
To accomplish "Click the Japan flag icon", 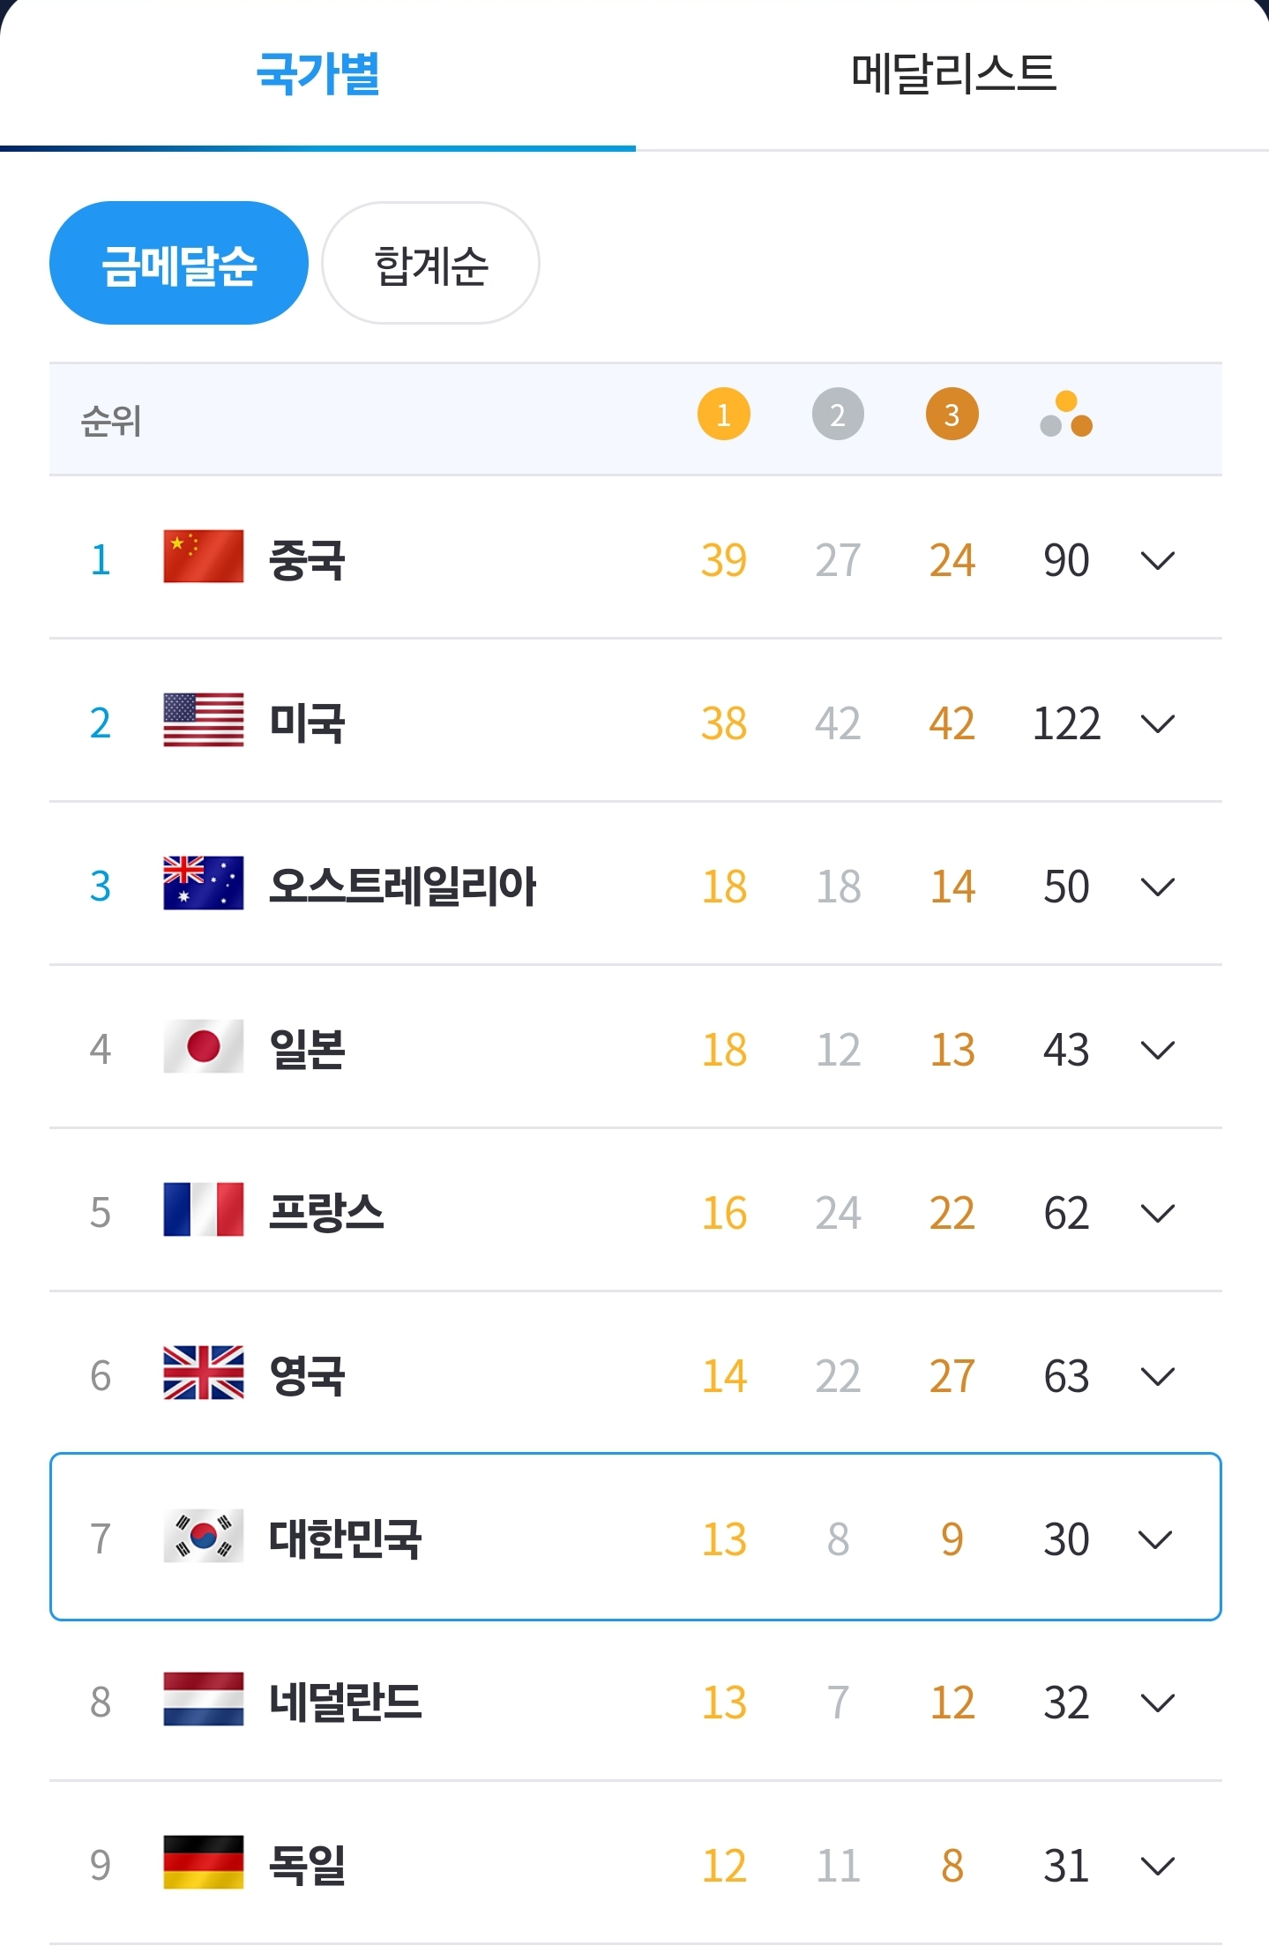I will point(204,1046).
